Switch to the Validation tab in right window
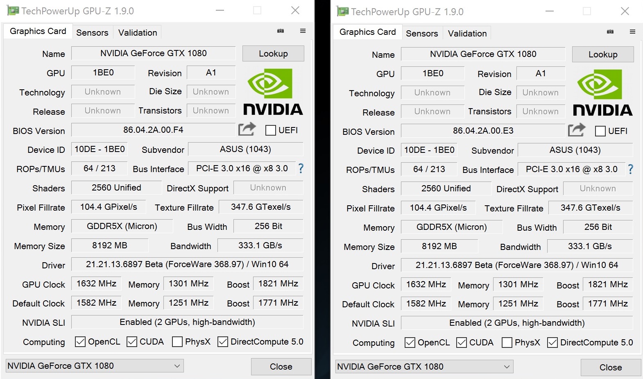 point(467,34)
